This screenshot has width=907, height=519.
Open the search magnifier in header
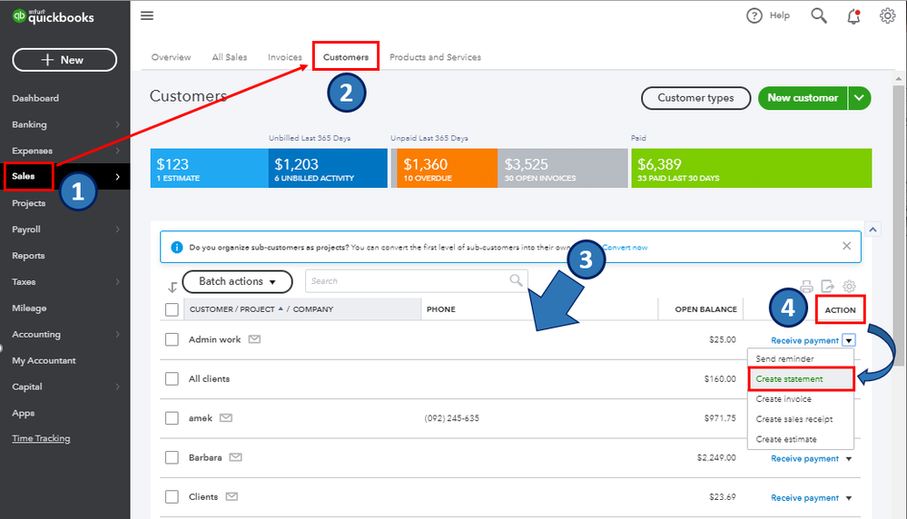819,15
